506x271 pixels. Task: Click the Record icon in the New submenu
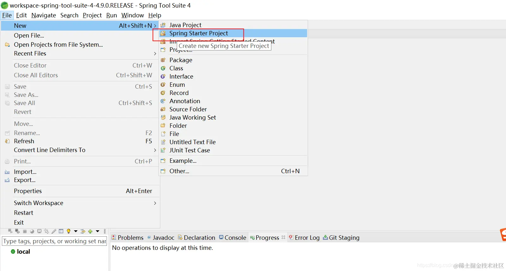tap(163, 93)
